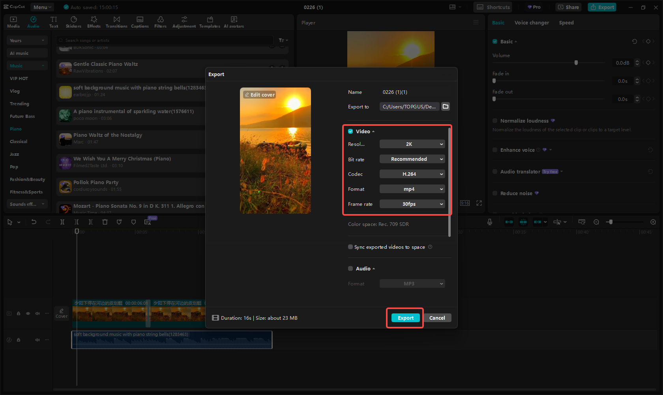Cancel the export dialog
The image size is (663, 395).
point(437,318)
